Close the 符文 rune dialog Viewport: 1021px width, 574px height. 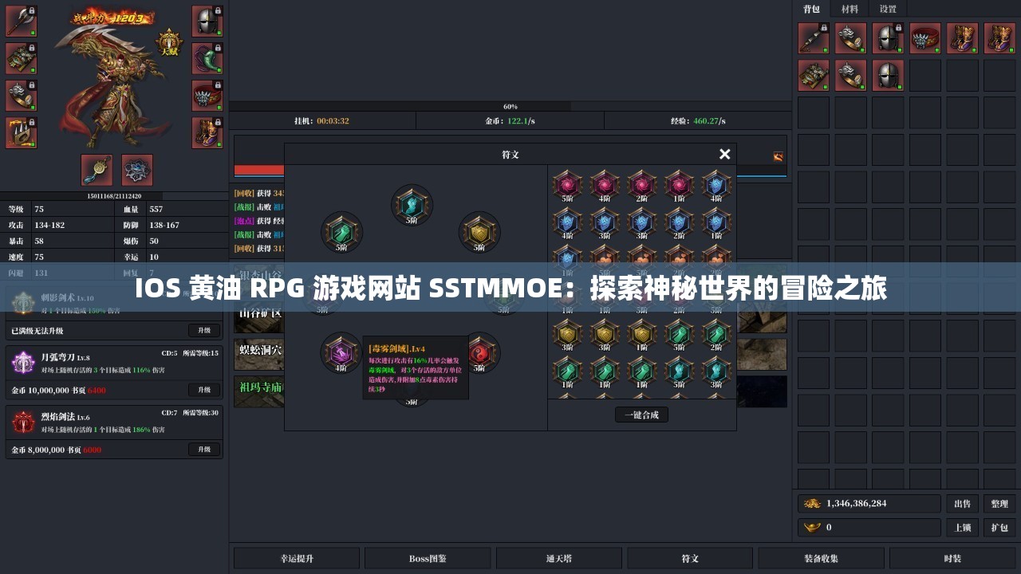[724, 154]
